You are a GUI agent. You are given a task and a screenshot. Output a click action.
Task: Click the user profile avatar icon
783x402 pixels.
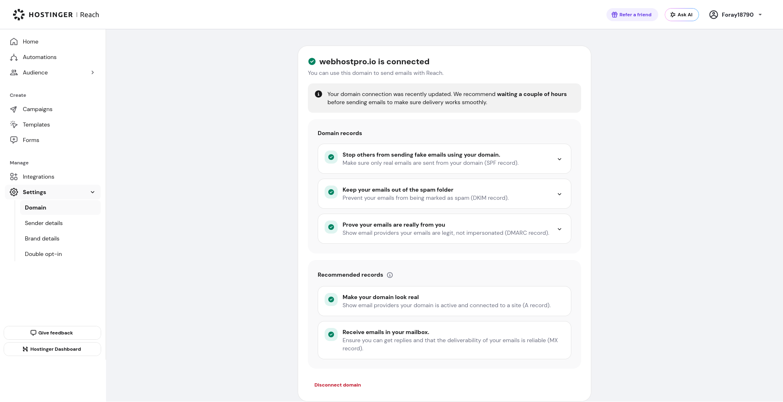pos(714,15)
